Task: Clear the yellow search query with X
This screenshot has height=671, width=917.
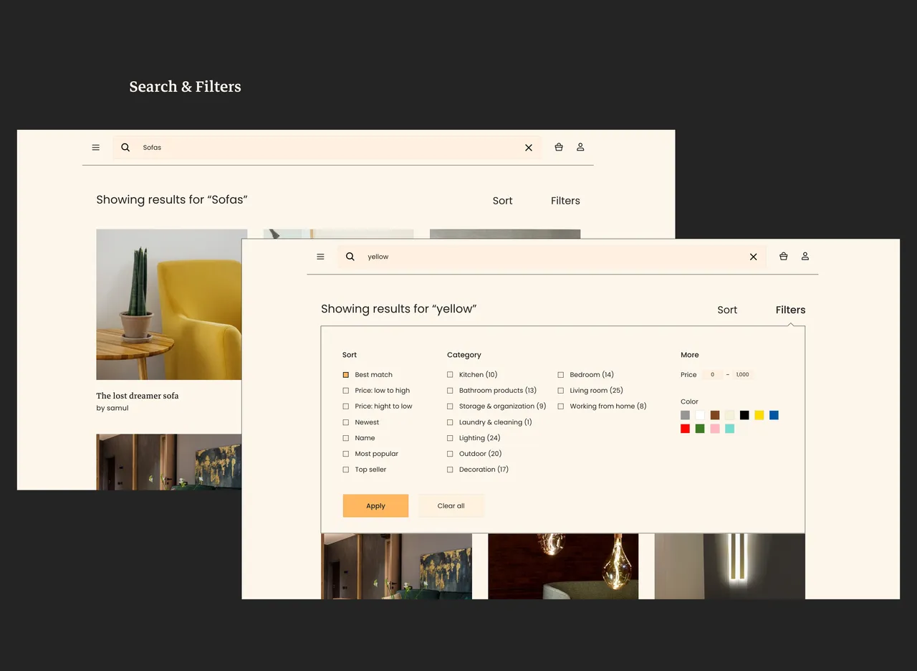Action: click(753, 257)
